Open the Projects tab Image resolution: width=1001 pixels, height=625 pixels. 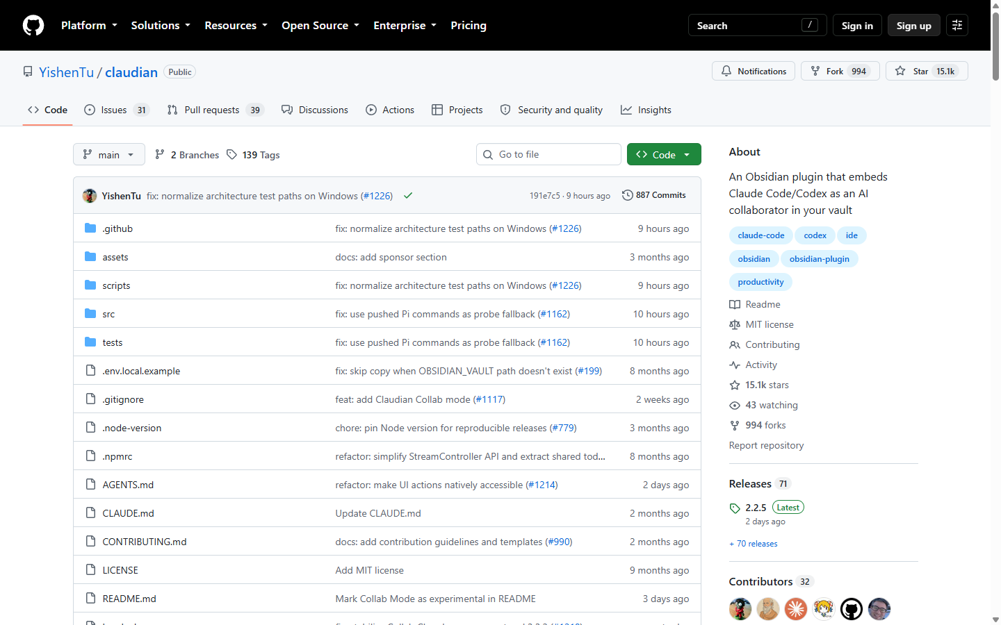(457, 110)
